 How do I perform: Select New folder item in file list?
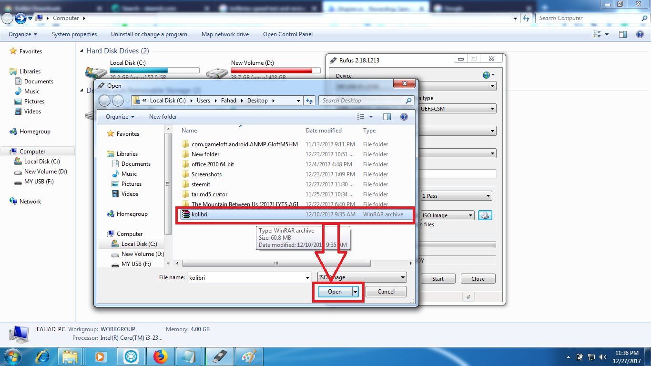pos(205,154)
